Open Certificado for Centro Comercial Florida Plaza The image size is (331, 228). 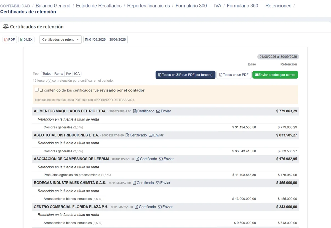pos(145,207)
